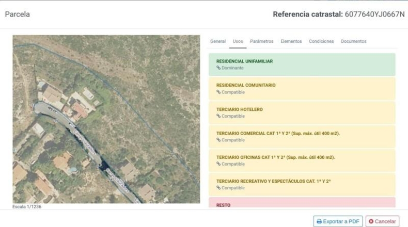Click link icon under Terciario Comercial
The width and height of the screenshot is (408, 227).
[x=218, y=140]
